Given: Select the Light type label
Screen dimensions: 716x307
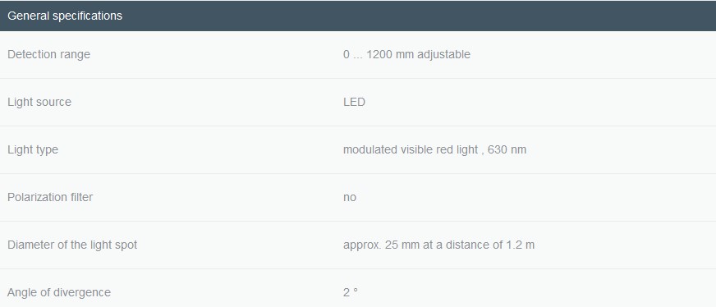Looking at the screenshot, I should click(32, 149).
